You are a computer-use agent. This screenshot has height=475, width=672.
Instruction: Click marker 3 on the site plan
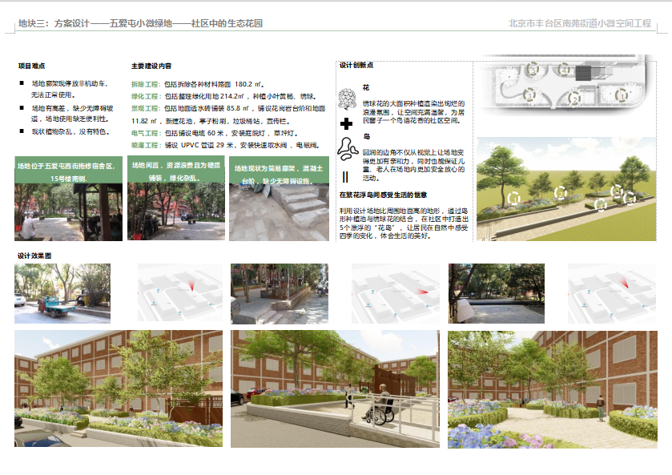click(x=529, y=95)
